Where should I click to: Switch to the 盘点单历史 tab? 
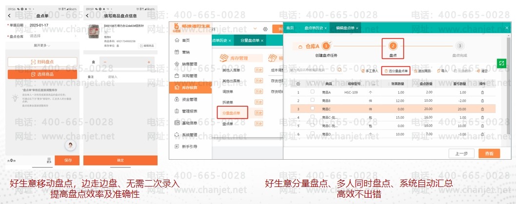313,28
